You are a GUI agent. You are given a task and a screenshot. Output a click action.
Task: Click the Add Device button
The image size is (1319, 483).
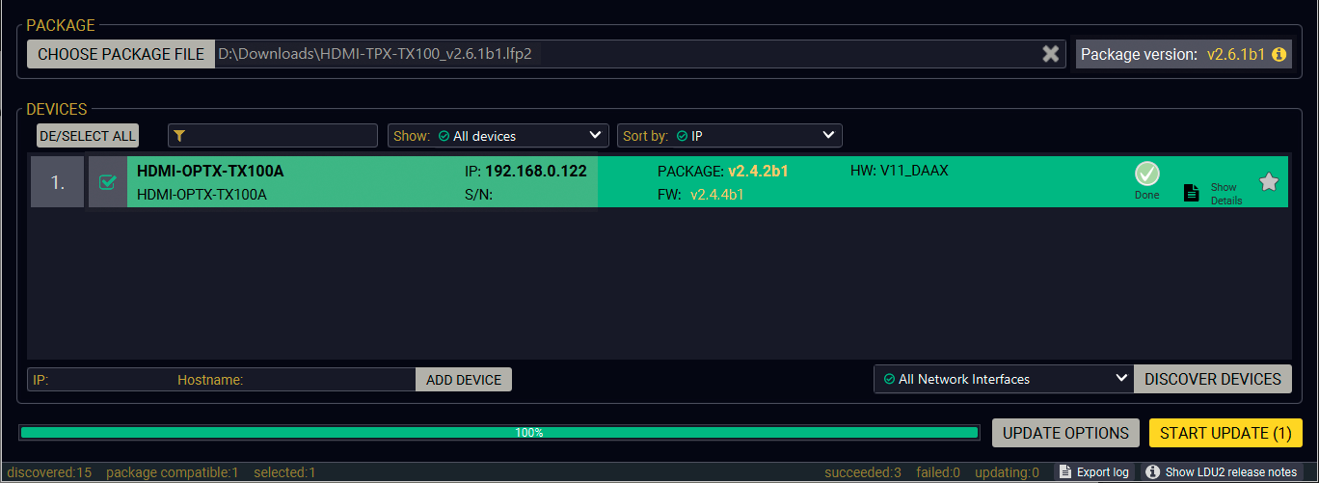pyautogui.click(x=464, y=380)
